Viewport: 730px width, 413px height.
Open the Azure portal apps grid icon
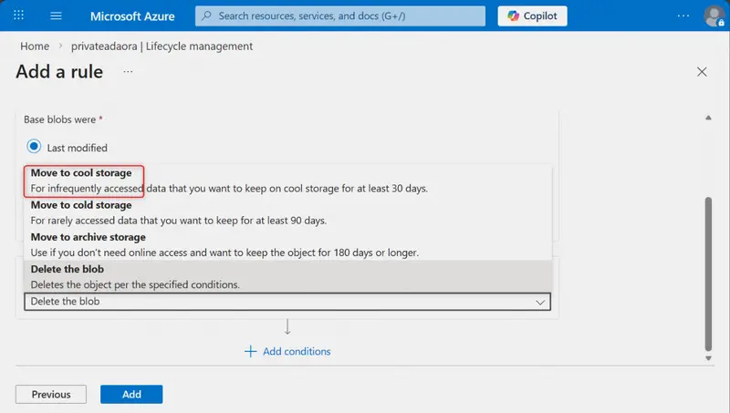(18, 15)
